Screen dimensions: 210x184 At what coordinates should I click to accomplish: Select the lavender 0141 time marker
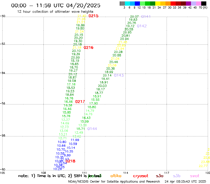(x=146, y=16)
